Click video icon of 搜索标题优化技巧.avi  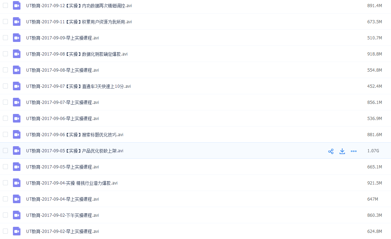pos(17,134)
